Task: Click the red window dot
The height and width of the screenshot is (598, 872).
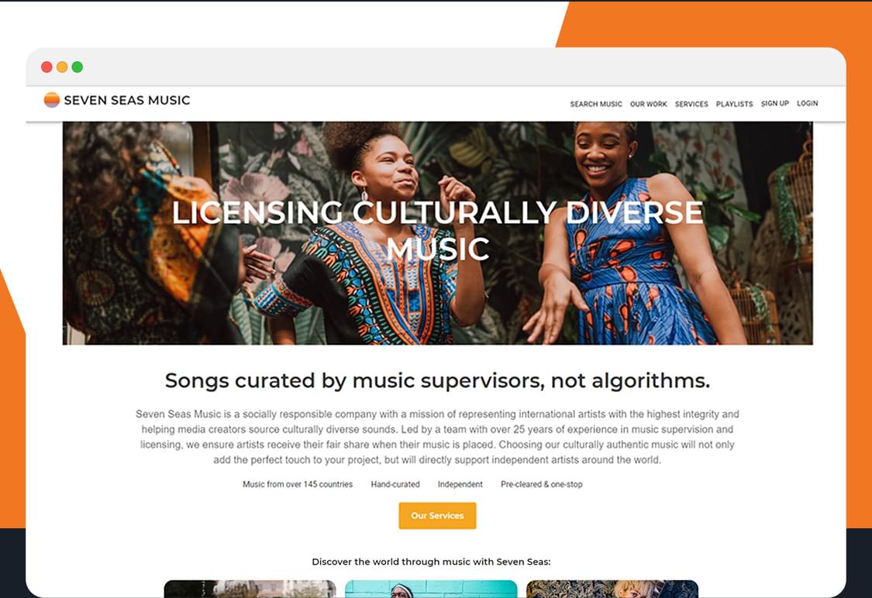Action: point(47,67)
